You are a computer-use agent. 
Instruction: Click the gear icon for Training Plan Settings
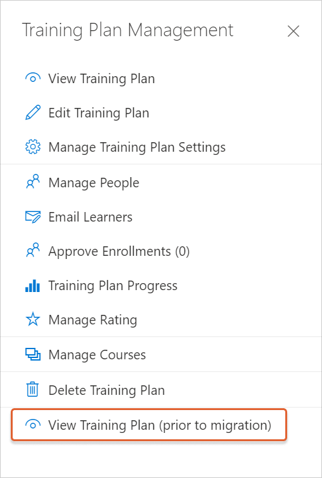point(32,147)
